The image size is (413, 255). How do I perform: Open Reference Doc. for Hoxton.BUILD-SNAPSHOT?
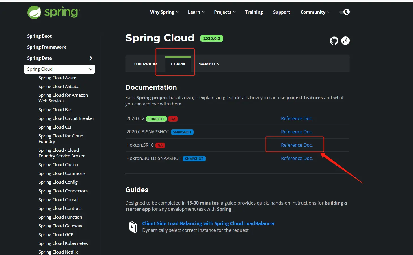[x=297, y=158]
